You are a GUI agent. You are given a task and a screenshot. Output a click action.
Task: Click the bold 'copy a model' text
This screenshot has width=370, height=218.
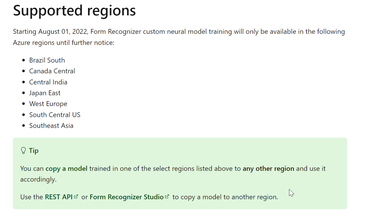[66, 169]
